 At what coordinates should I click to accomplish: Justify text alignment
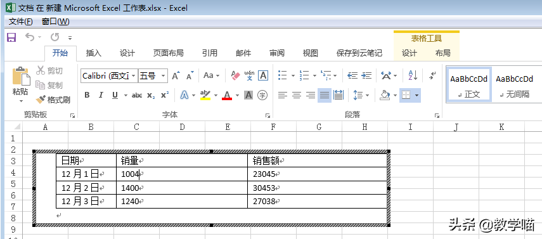(325, 95)
